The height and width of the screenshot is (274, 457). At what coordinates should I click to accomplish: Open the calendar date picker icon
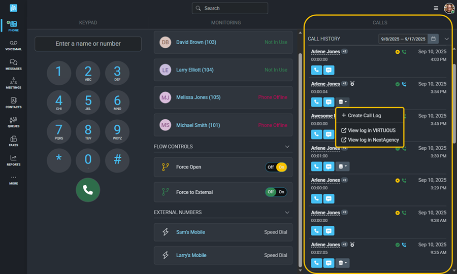433,39
